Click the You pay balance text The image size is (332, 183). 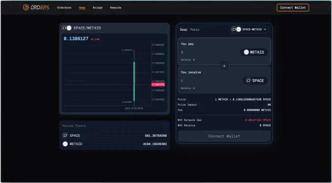pos(187,60)
